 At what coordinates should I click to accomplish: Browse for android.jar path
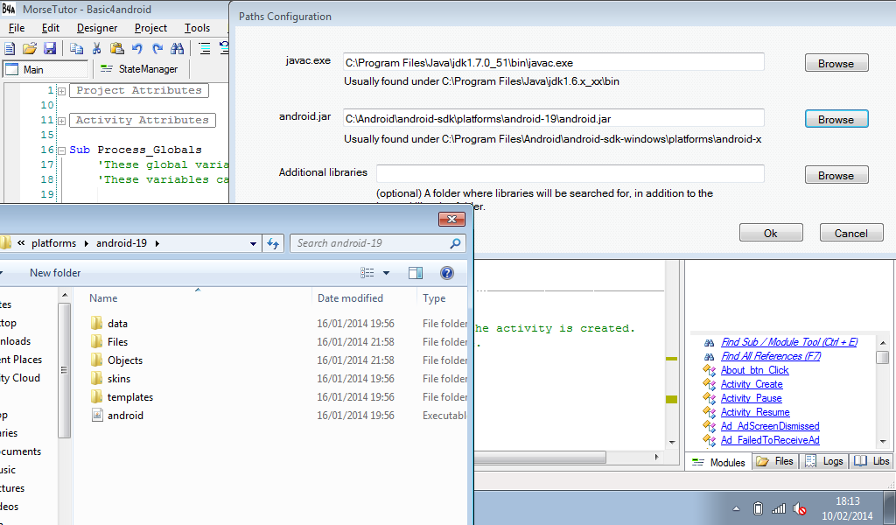(x=836, y=119)
